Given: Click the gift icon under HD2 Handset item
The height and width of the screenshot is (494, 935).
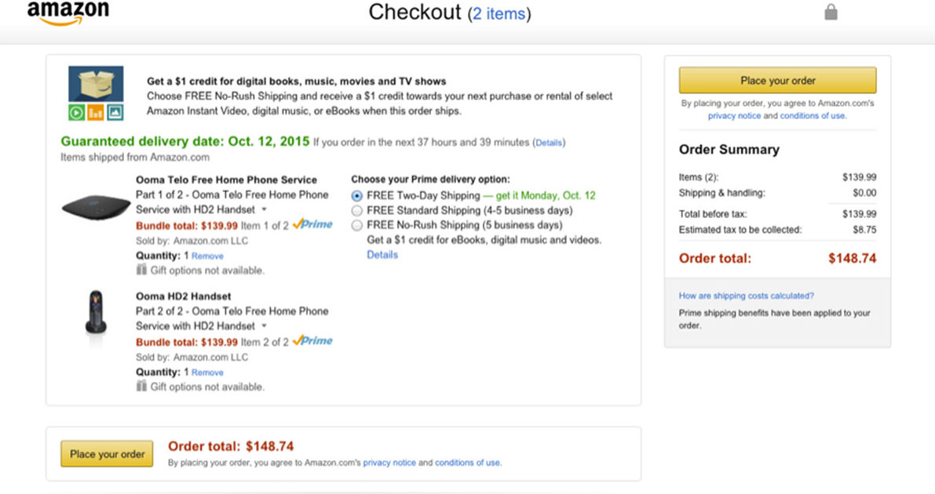Looking at the screenshot, I should (141, 387).
